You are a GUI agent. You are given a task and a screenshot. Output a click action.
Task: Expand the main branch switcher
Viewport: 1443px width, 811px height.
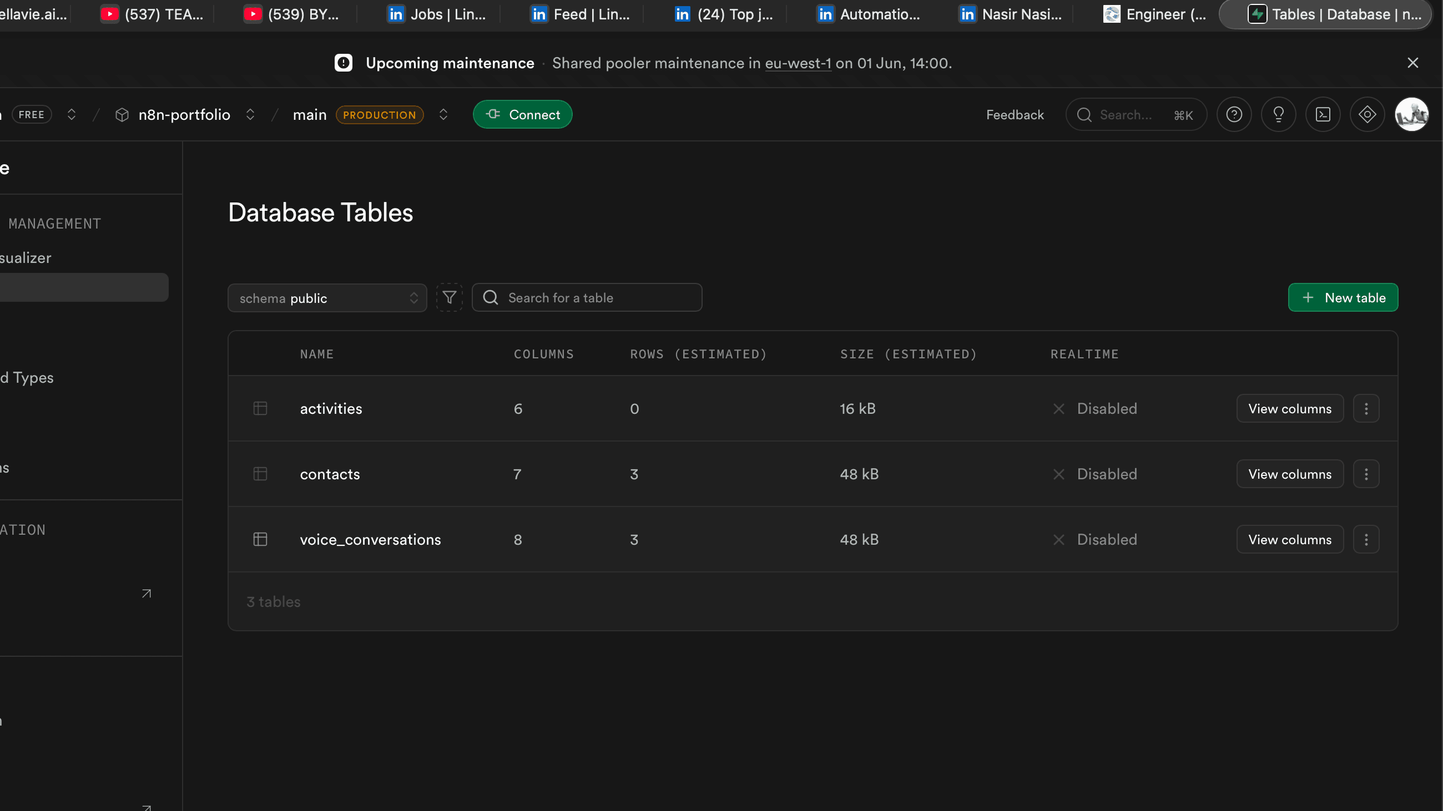coord(443,115)
